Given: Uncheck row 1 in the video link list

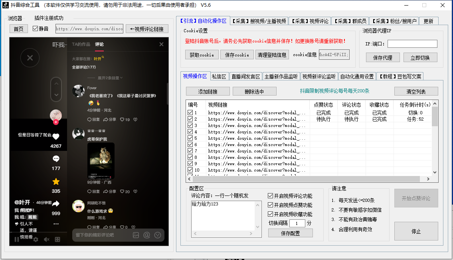Looking at the screenshot, I should point(190,113).
